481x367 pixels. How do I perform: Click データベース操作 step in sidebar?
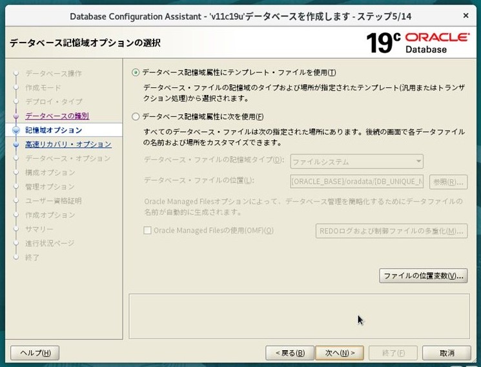coord(54,74)
